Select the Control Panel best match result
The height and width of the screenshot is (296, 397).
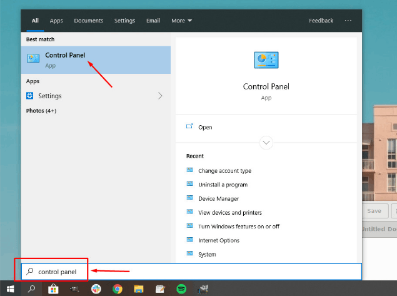pyautogui.click(x=96, y=60)
